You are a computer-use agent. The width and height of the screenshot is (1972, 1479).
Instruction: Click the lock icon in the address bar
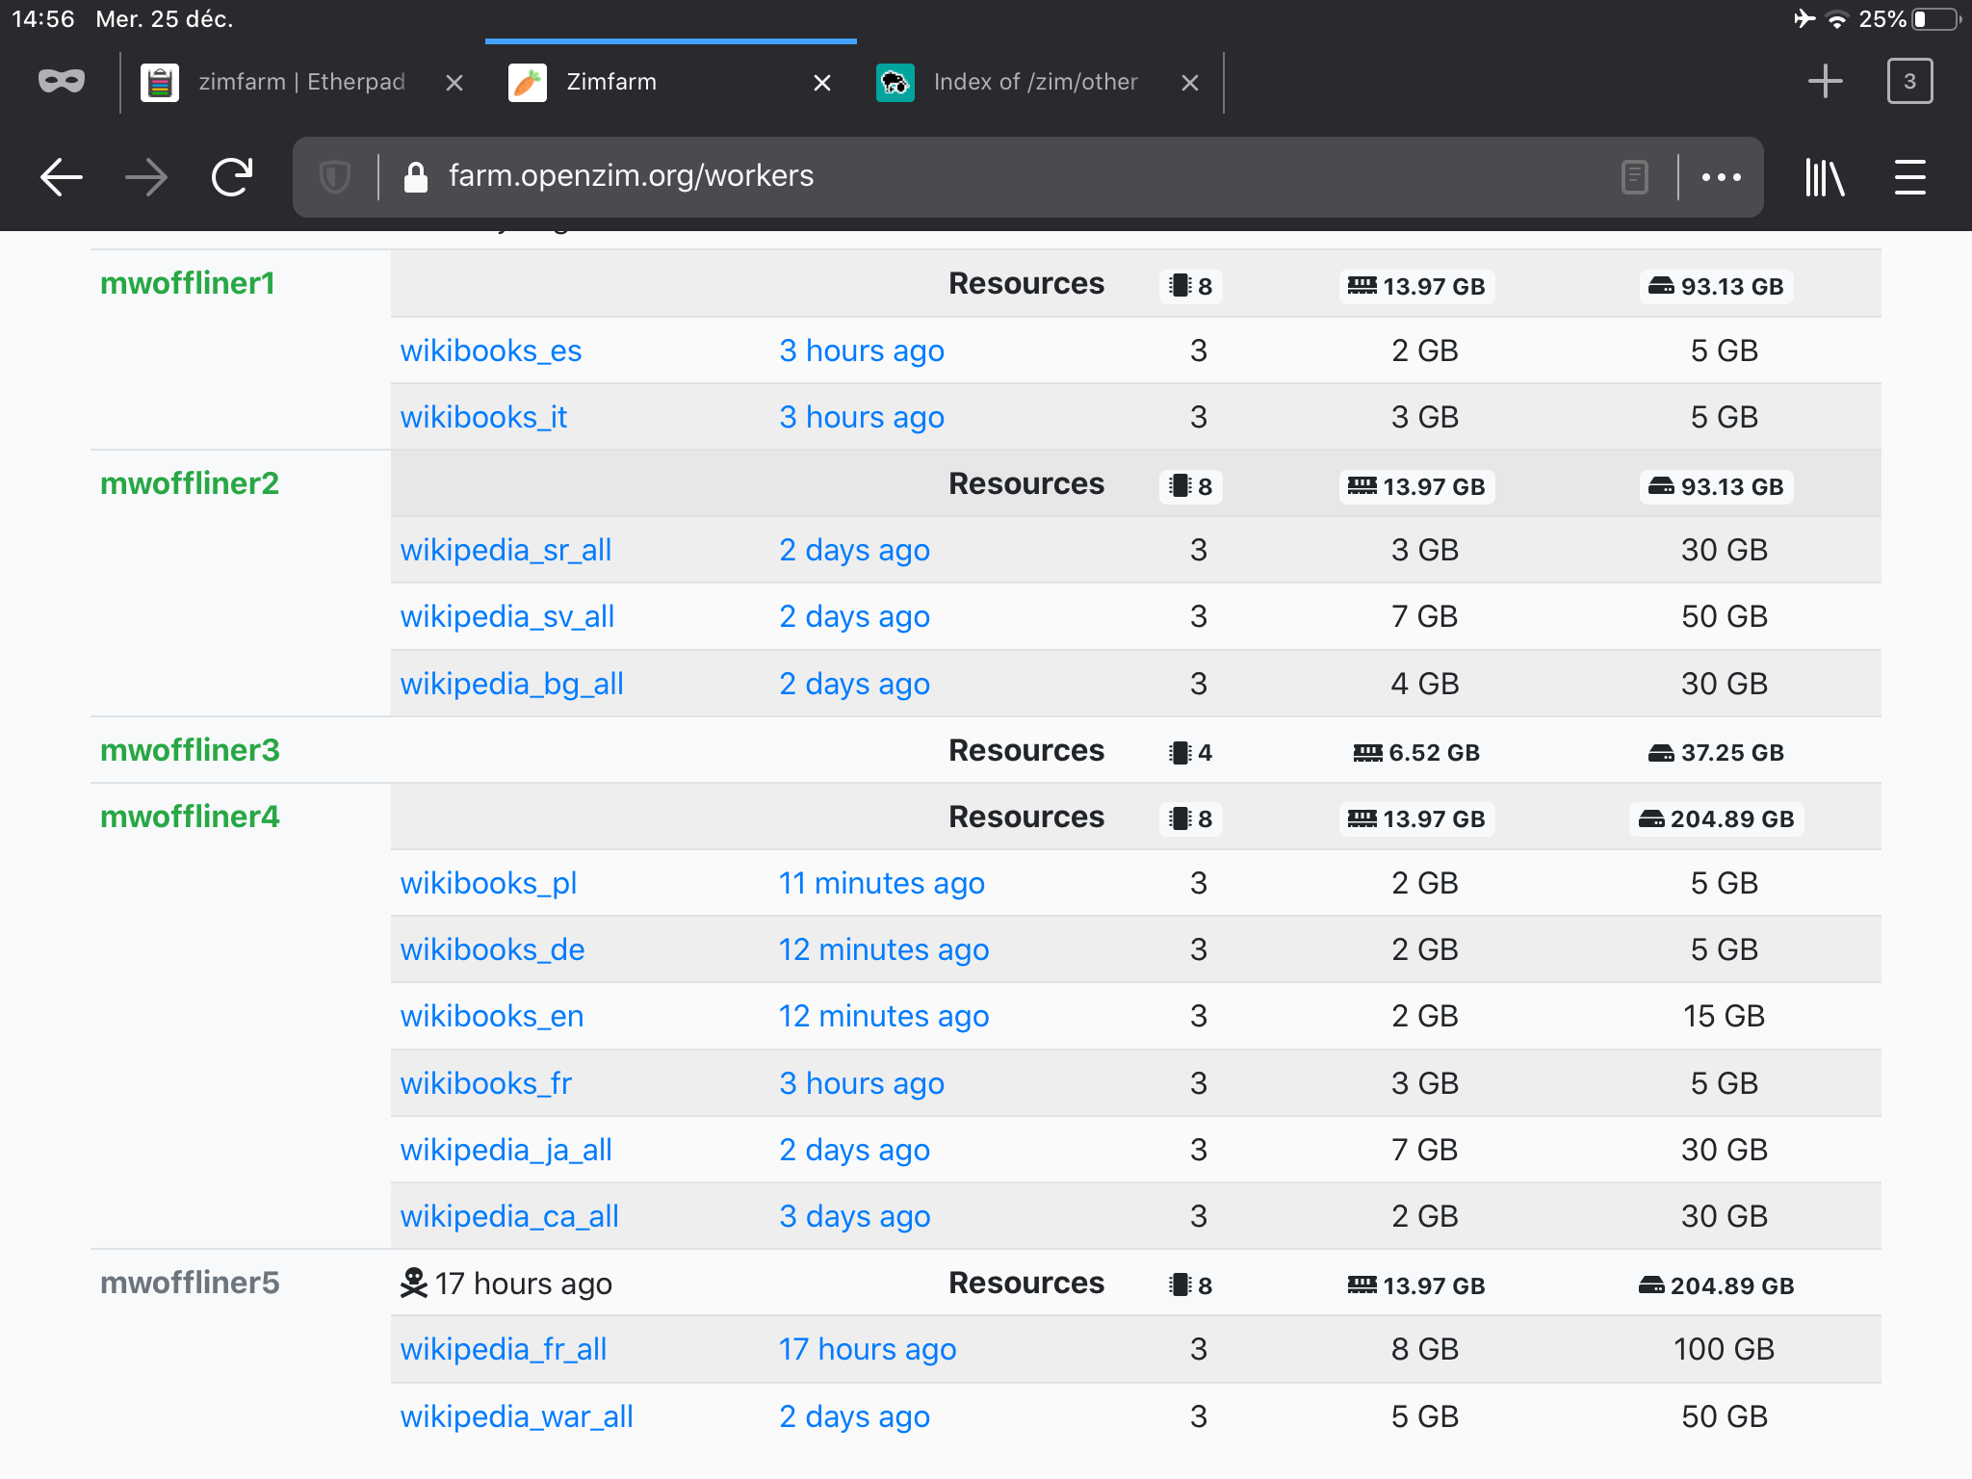click(416, 177)
